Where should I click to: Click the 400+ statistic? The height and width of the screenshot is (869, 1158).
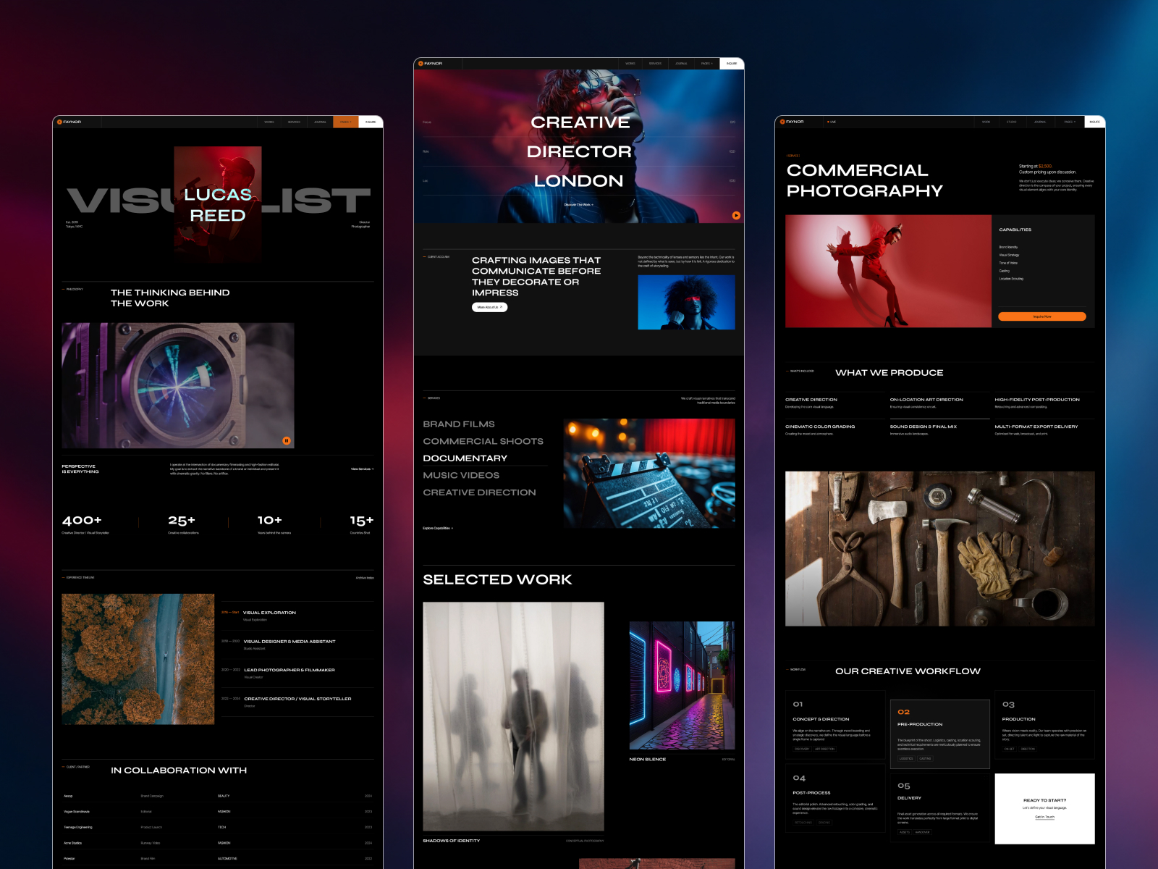pyautogui.click(x=85, y=524)
